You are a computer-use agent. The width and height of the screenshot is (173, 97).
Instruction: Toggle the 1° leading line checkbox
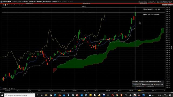pyautogui.click(x=143, y=86)
